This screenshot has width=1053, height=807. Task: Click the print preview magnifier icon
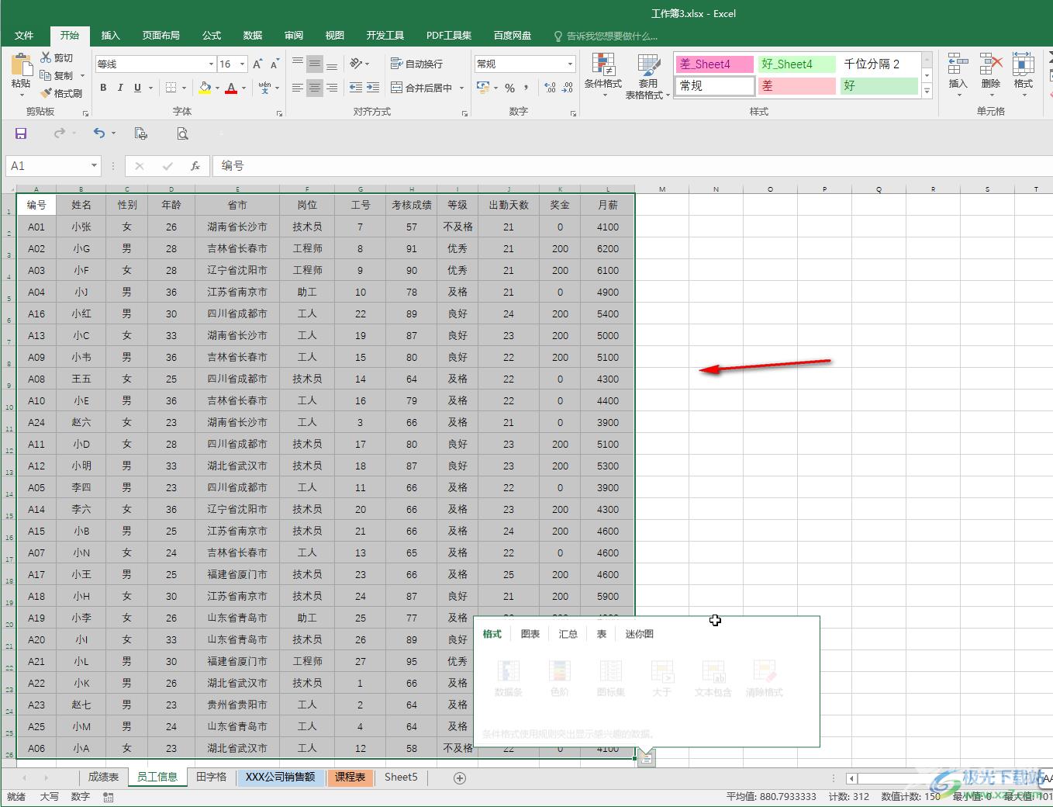click(182, 133)
